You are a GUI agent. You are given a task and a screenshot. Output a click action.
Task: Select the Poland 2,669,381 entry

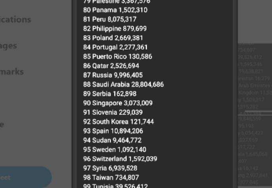pyautogui.click(x=113, y=38)
